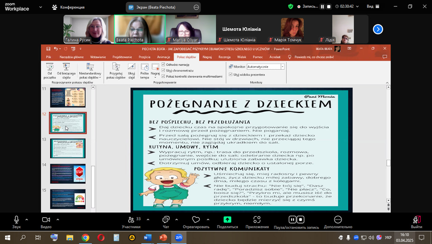Open the Participants panel icon
This screenshot has width=432, height=244.
pyautogui.click(x=131, y=220)
